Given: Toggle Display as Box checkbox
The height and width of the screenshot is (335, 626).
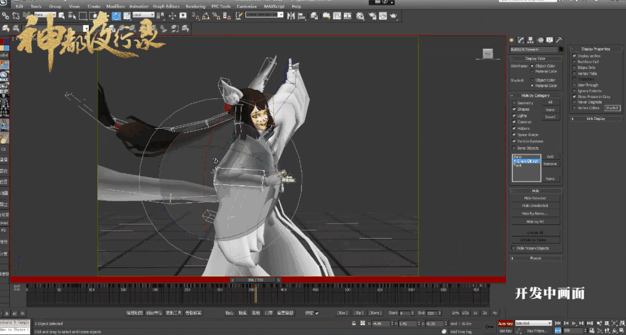Looking at the screenshot, I should (x=574, y=56).
